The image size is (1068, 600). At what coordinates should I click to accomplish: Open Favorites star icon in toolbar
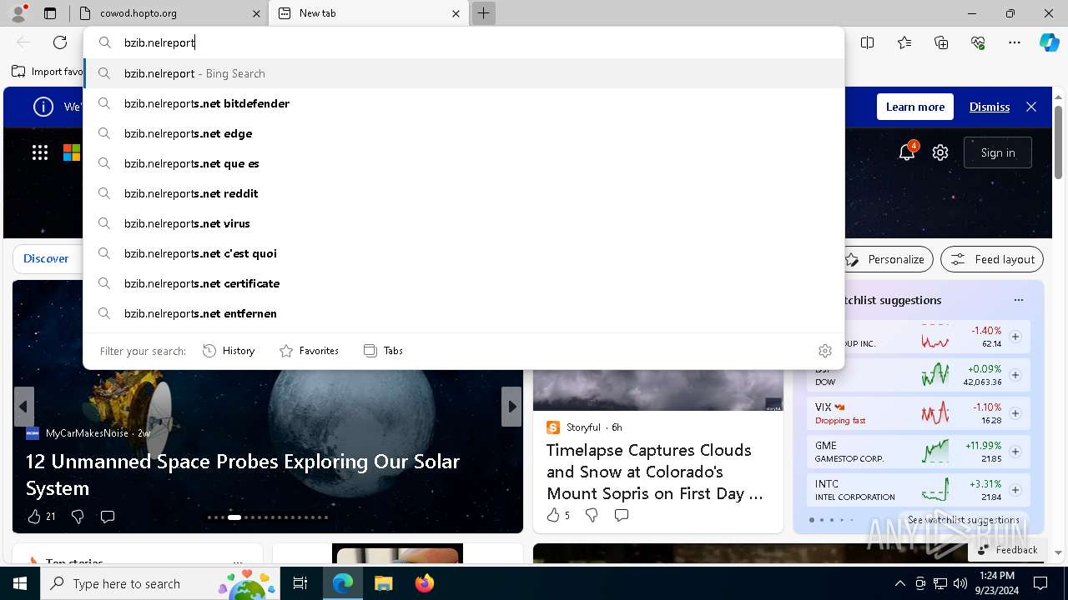pos(904,42)
